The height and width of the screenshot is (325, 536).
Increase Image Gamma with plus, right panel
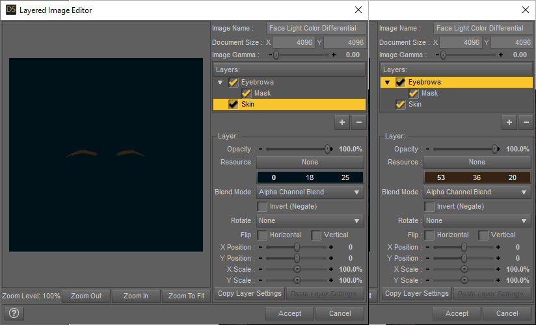tap(501, 55)
